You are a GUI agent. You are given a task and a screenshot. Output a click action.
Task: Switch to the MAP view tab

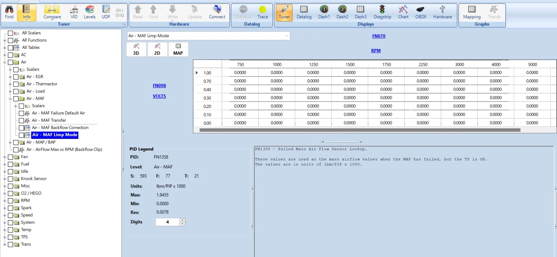[178, 49]
